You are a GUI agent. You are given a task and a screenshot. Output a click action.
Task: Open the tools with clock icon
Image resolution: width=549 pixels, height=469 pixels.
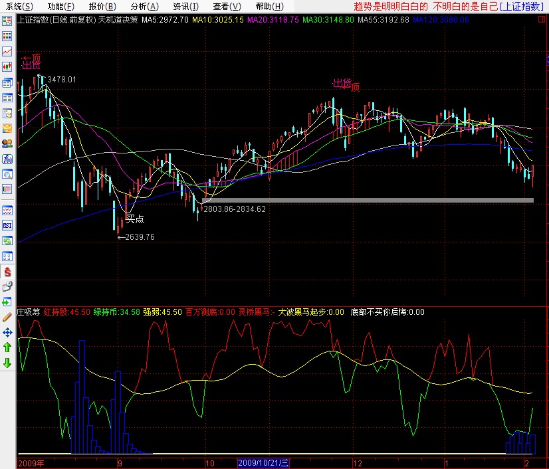tap(7, 287)
